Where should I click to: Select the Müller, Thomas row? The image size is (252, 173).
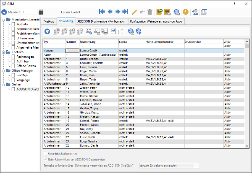click(x=144, y=59)
